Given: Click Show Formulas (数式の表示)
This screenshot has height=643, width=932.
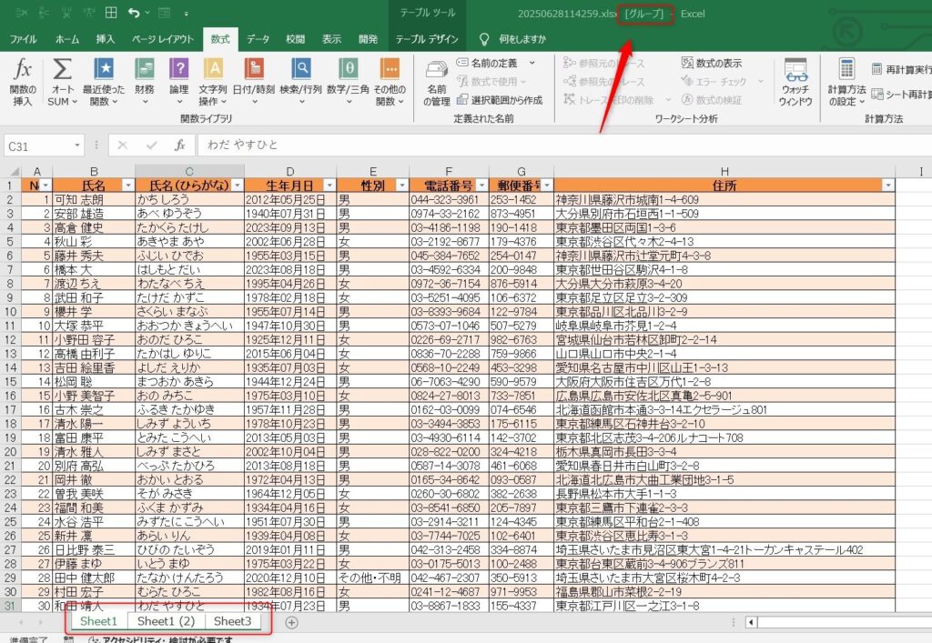Looking at the screenshot, I should [x=712, y=63].
